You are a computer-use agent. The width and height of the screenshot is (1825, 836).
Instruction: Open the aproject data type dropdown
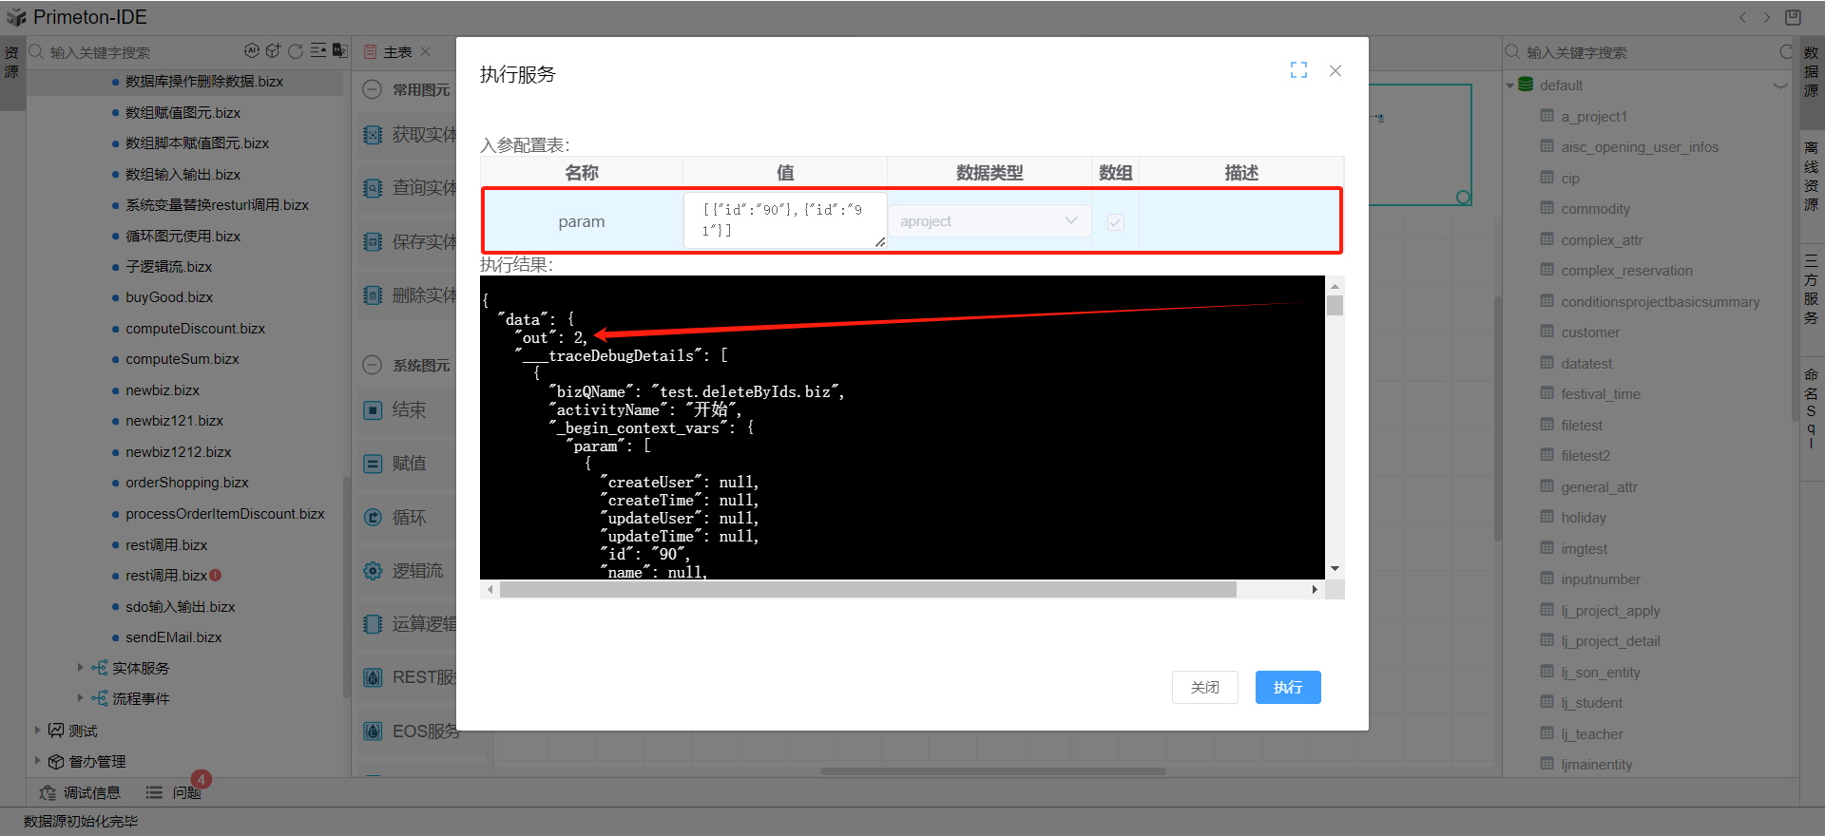pyautogui.click(x=989, y=221)
